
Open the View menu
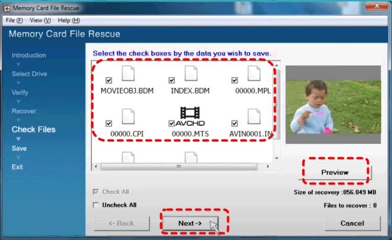pos(43,20)
